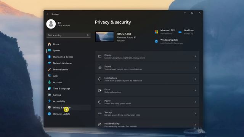The image size is (244, 137).
Task: Click the Sound settings title
Action: pyautogui.click(x=108, y=67)
